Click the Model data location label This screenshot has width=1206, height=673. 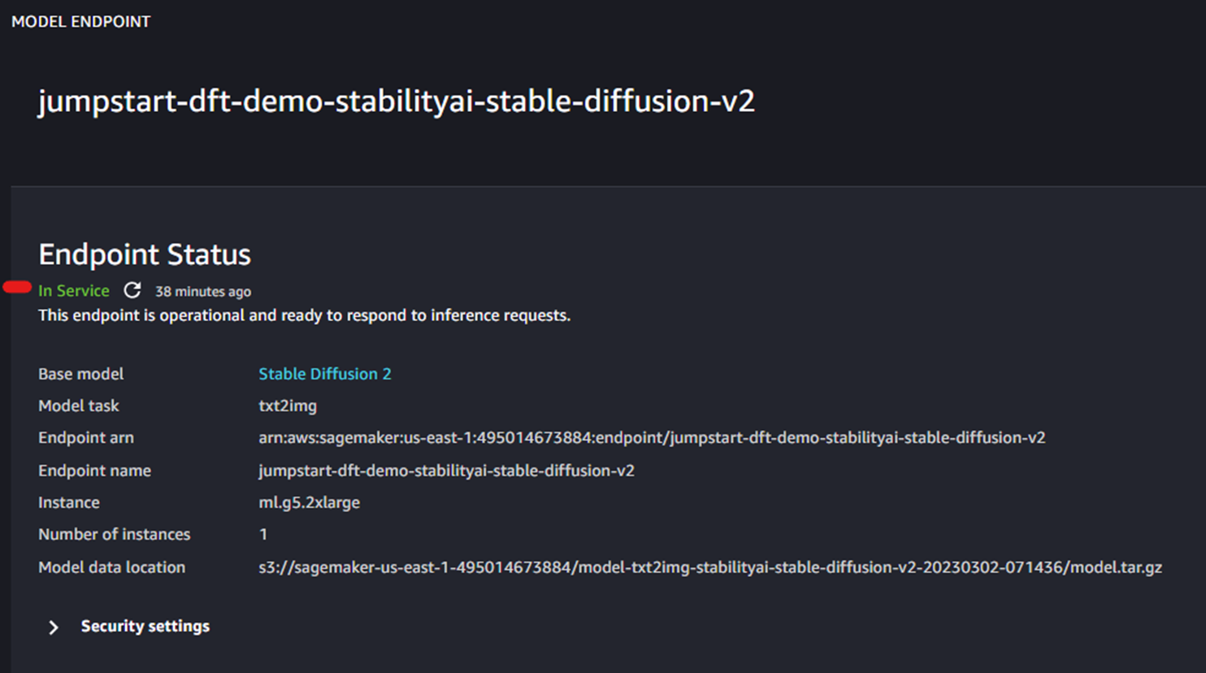pos(111,567)
